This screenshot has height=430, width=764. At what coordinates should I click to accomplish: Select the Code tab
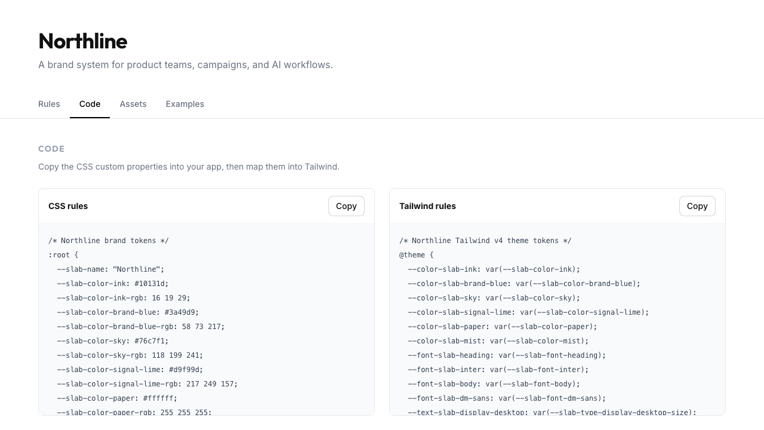[x=90, y=104]
